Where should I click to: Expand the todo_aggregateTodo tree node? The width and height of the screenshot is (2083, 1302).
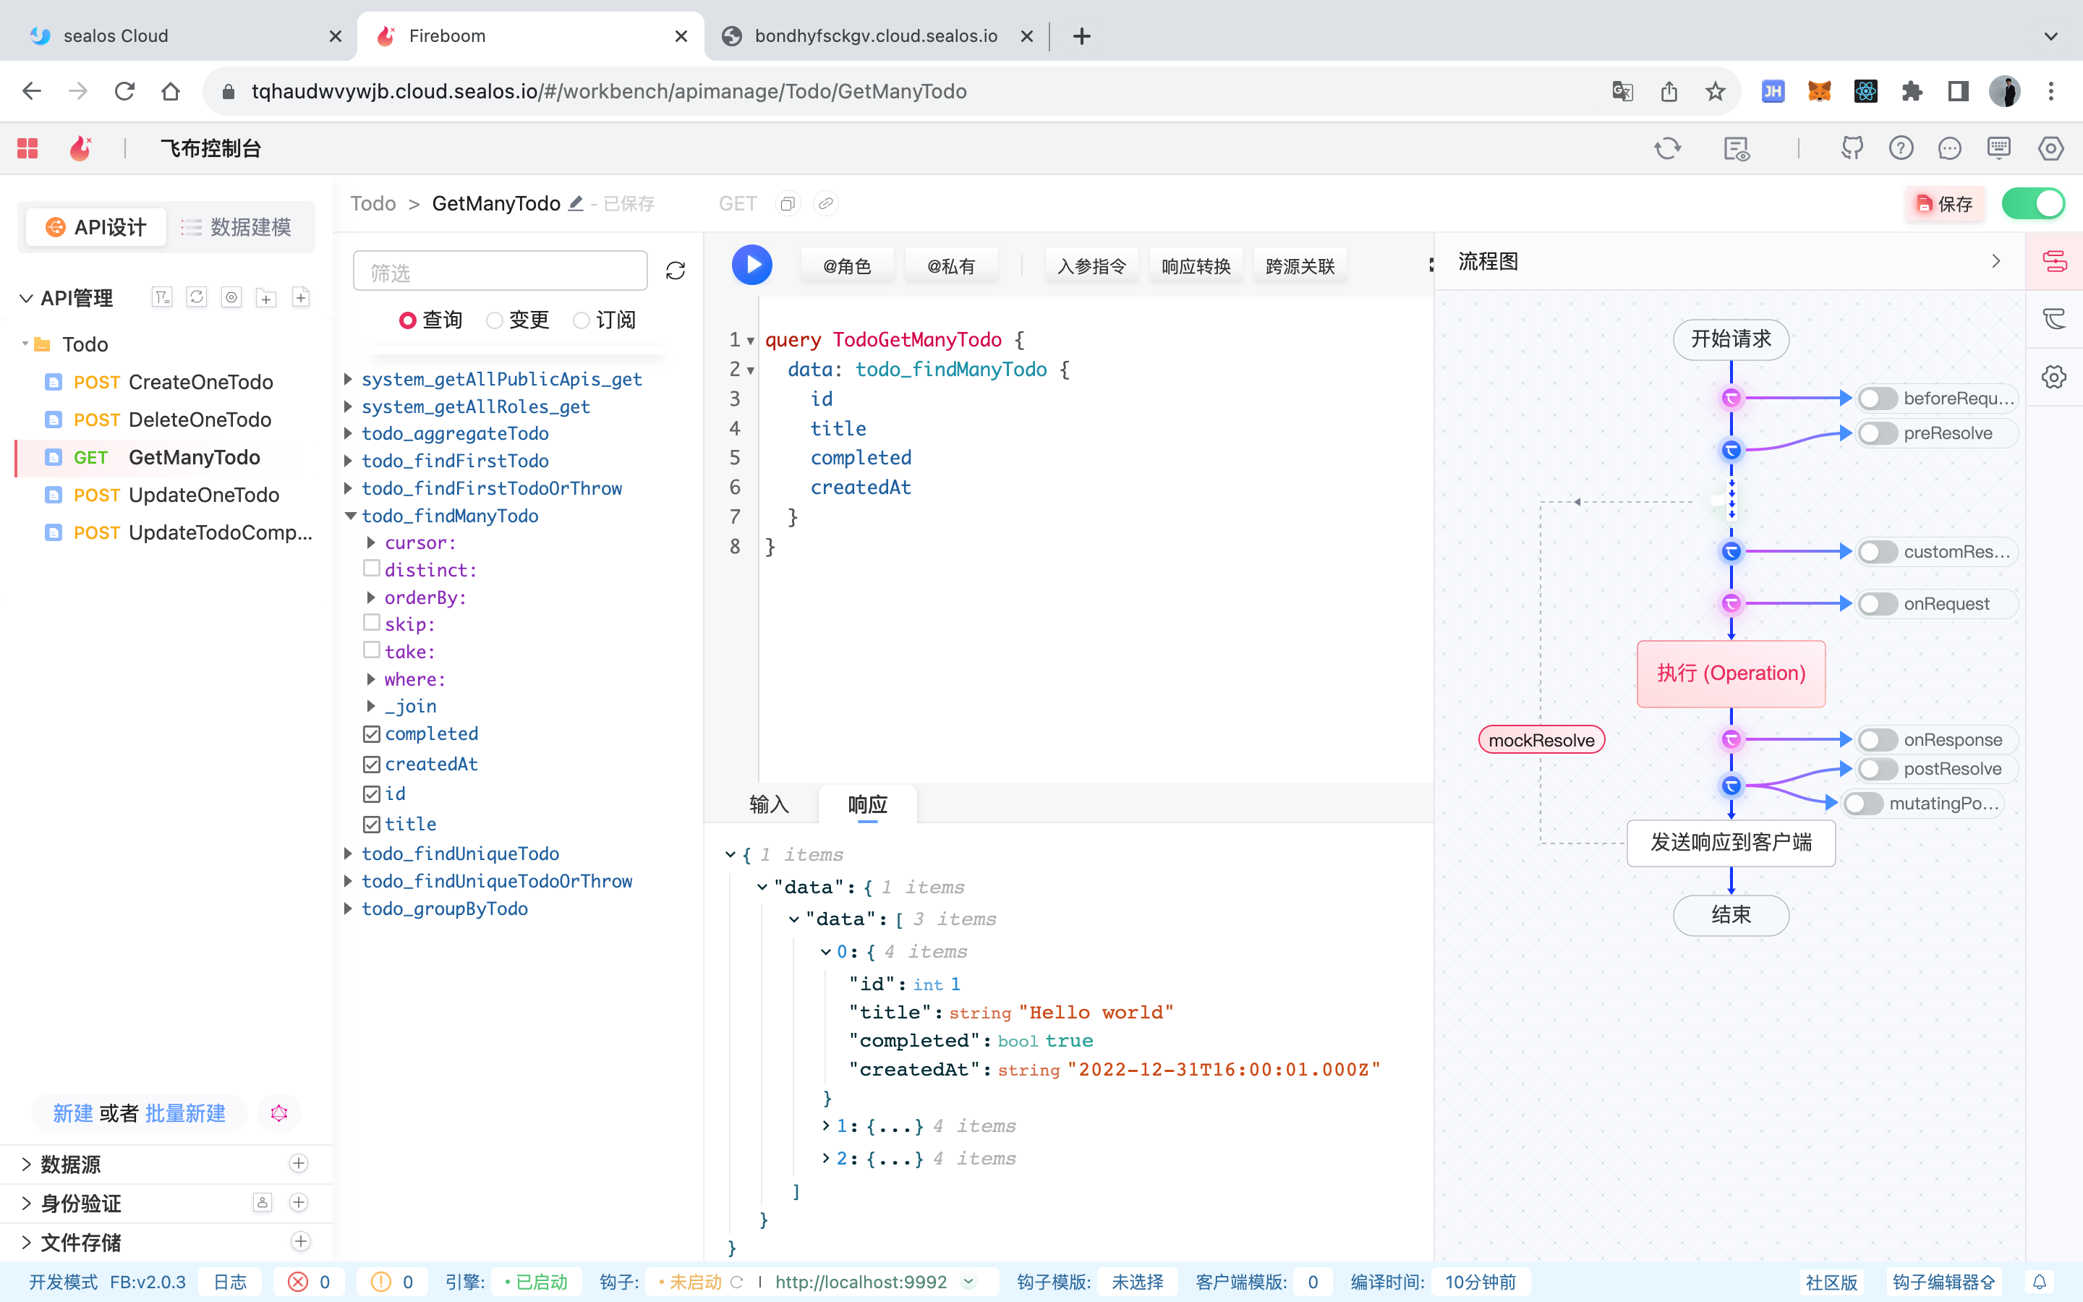[349, 433]
